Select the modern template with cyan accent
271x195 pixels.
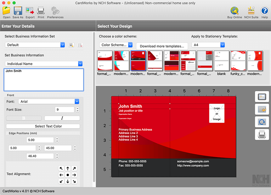121,61
